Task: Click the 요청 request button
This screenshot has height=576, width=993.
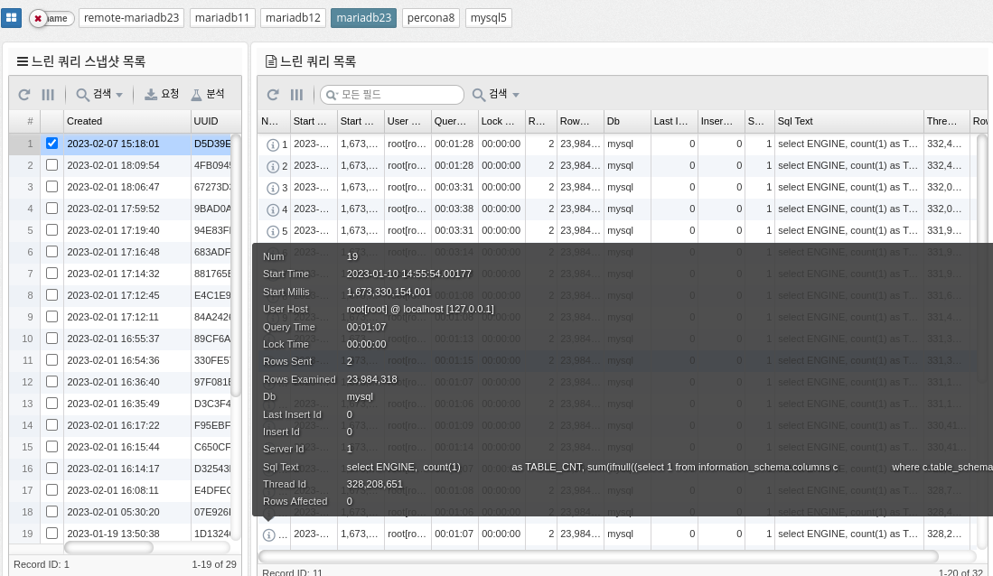Action: point(163,95)
